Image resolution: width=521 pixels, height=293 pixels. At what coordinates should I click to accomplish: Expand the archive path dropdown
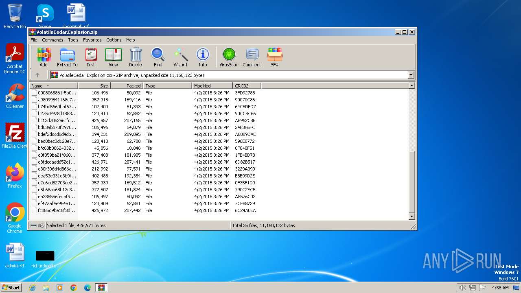click(x=411, y=75)
